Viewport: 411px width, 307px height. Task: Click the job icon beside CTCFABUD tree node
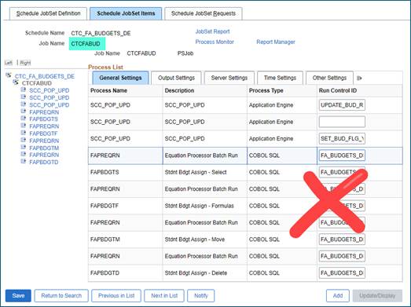tap(16, 82)
